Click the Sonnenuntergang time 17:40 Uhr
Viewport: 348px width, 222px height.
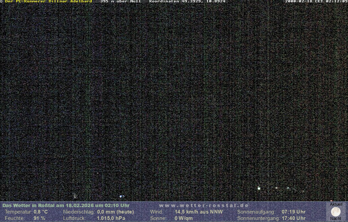click(x=294, y=218)
